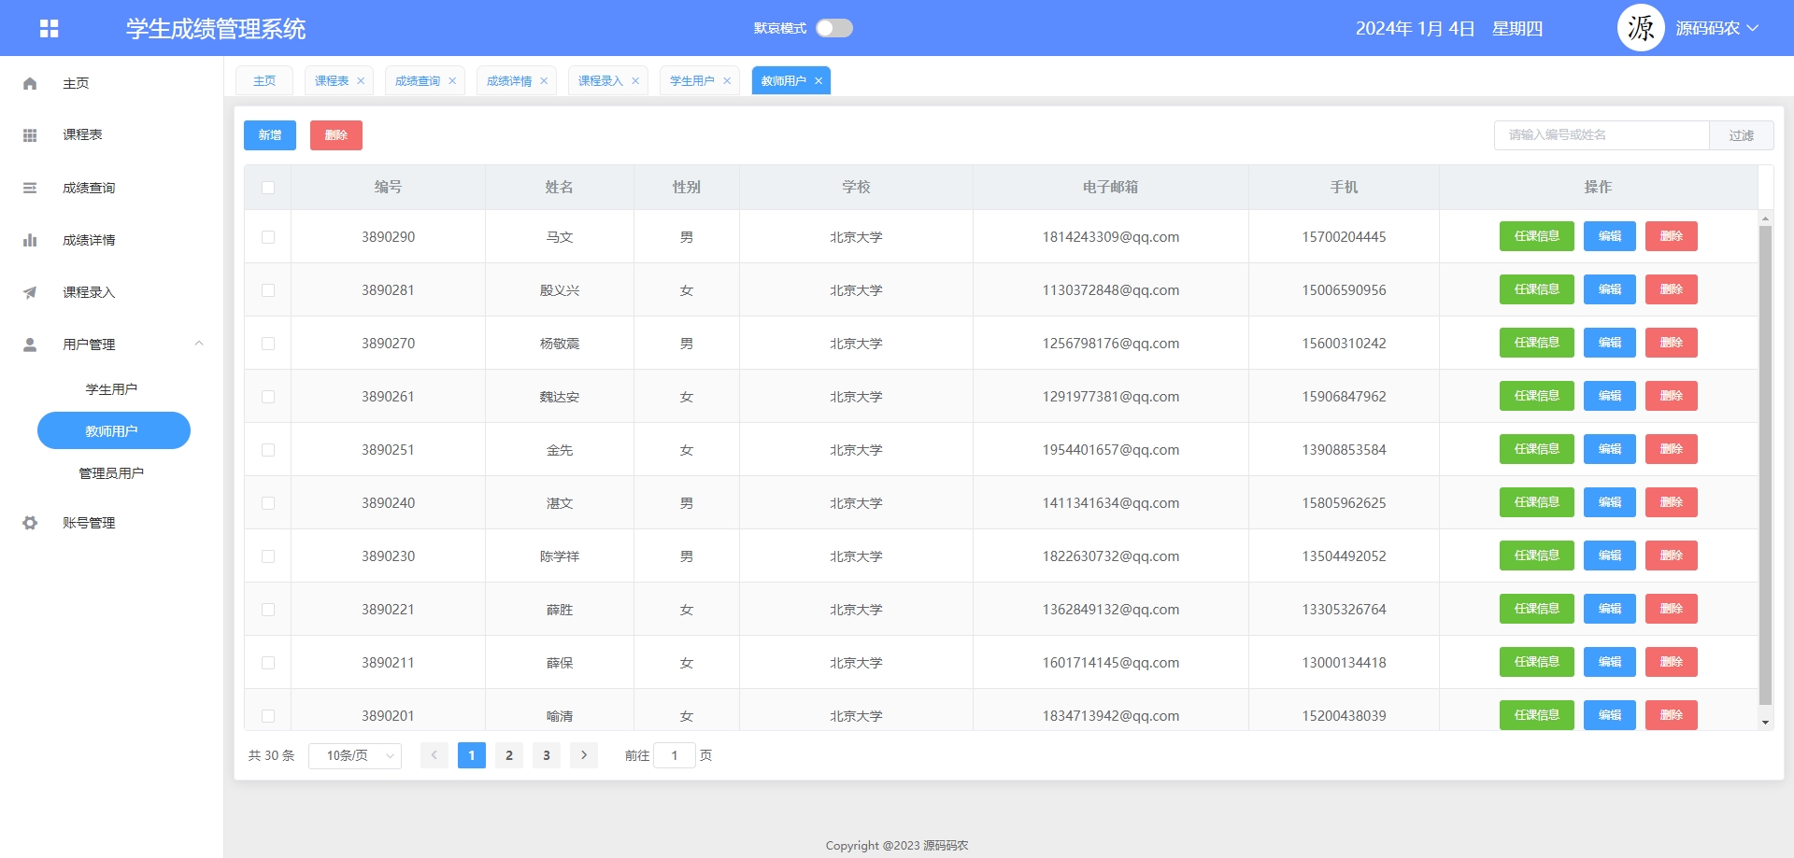Click 删除 for 薛胜
1794x858 pixels.
pos(1672,609)
